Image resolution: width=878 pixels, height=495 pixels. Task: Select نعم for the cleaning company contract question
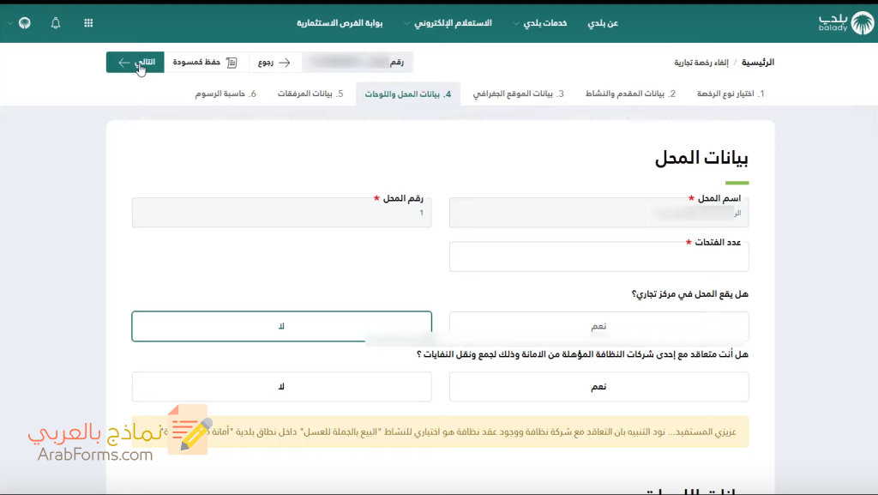pyautogui.click(x=598, y=386)
